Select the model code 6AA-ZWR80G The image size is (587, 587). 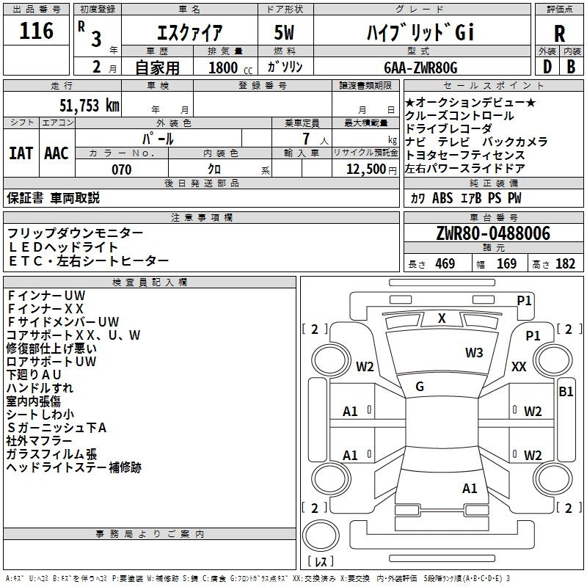click(420, 68)
